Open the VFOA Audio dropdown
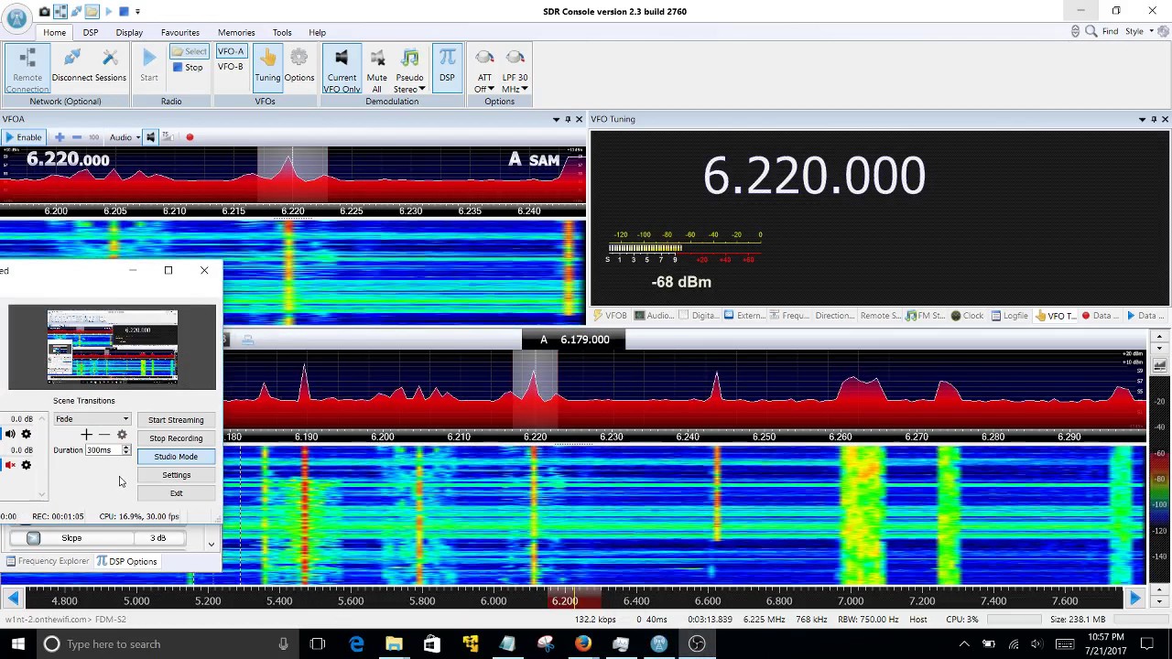This screenshot has width=1172, height=659. coord(125,137)
